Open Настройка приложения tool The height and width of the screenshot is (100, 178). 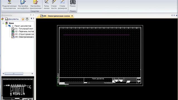click(x=35, y=5)
